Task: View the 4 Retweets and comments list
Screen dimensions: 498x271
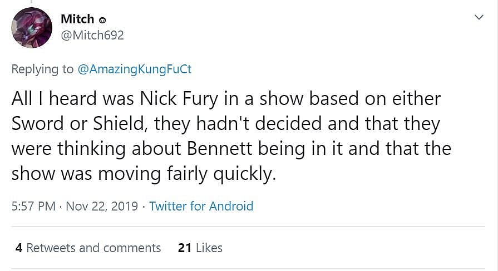Action: pyautogui.click(x=88, y=248)
